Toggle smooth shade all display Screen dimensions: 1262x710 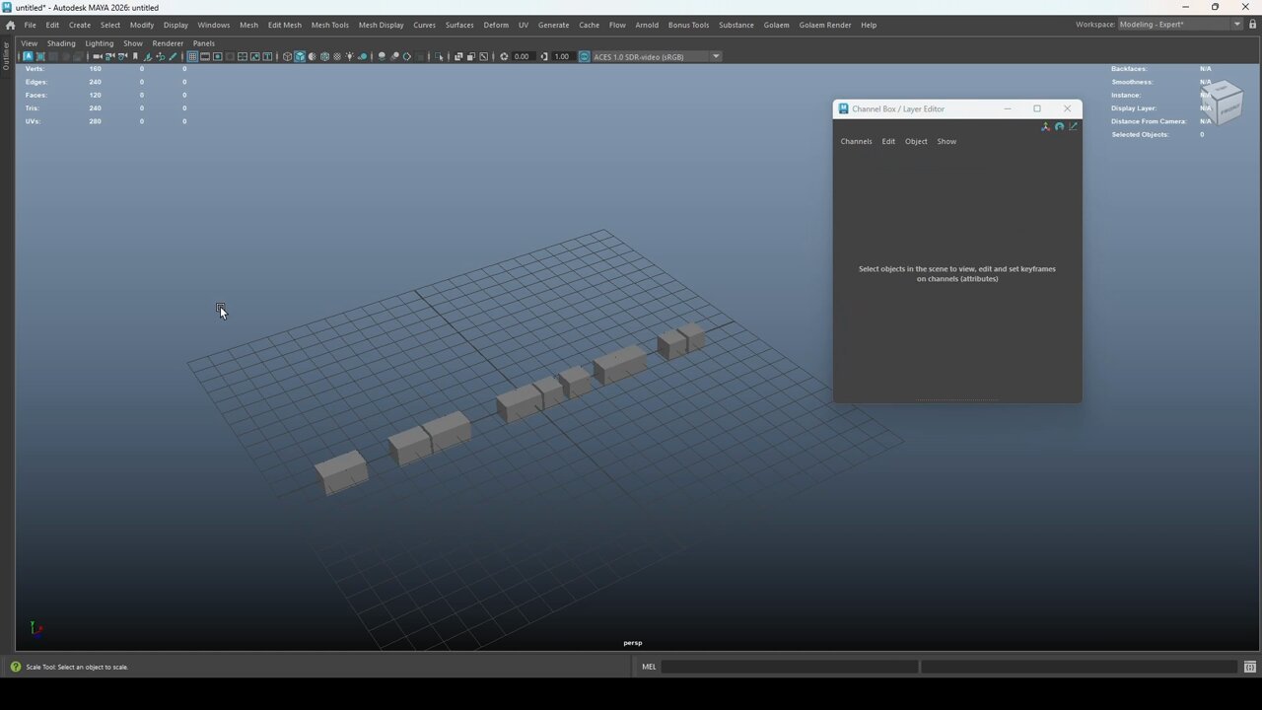(x=300, y=56)
